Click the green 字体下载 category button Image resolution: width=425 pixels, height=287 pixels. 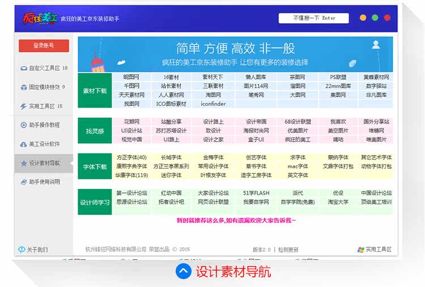coord(95,166)
